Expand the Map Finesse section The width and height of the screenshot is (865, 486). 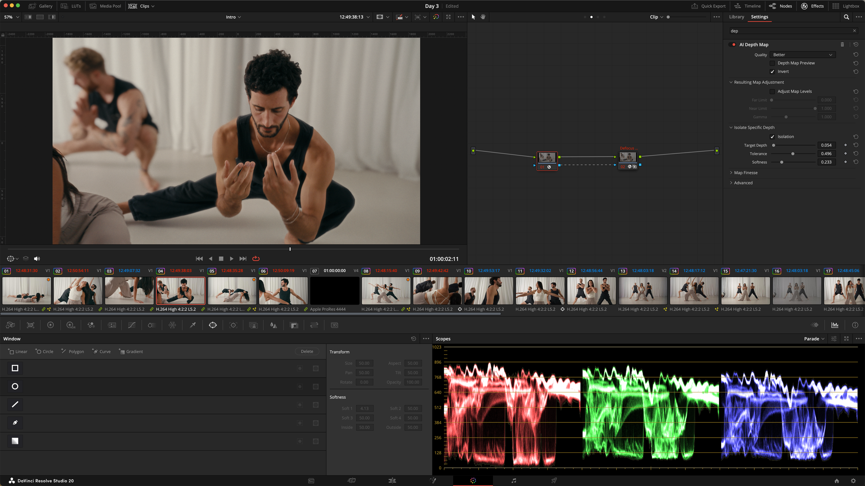[x=746, y=173]
